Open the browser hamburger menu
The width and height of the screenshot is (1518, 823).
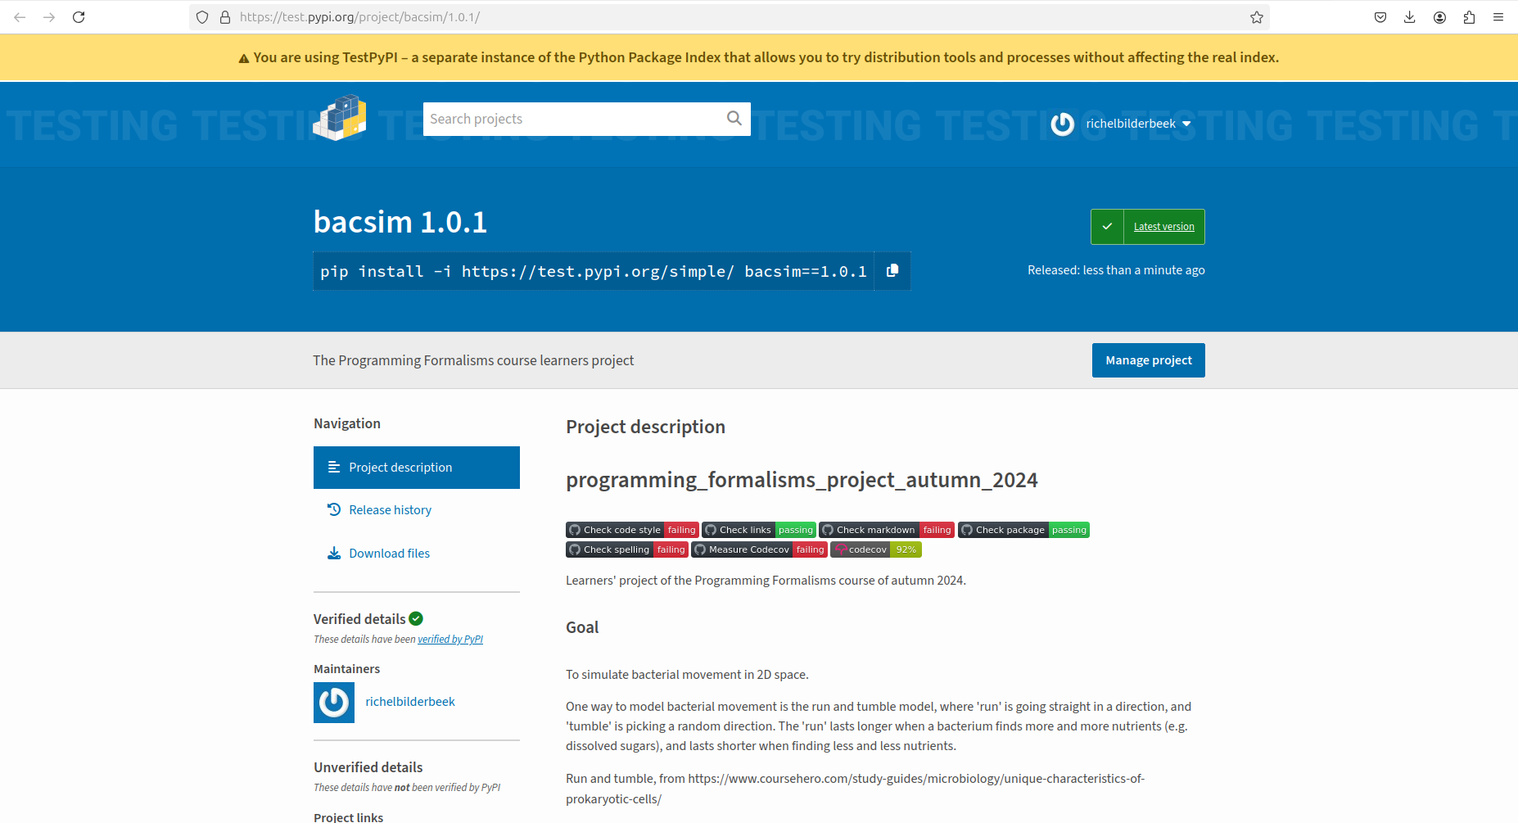(1498, 16)
